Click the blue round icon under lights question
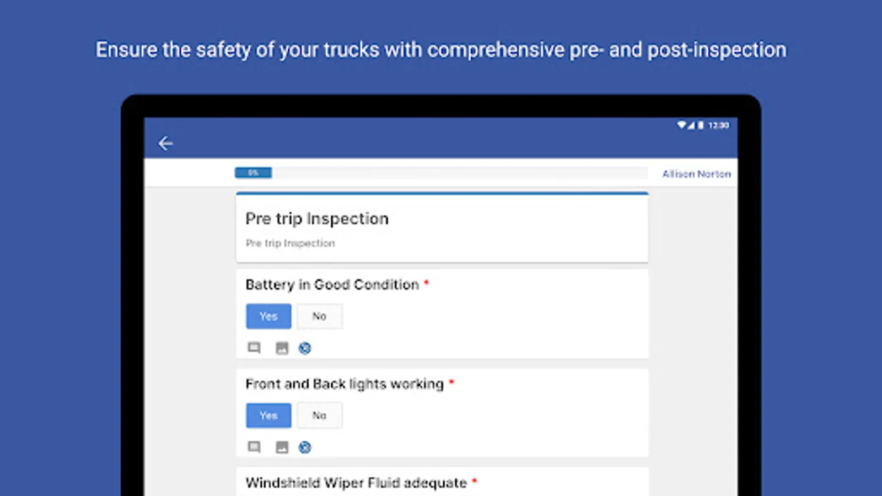882x496 pixels. coord(305,447)
